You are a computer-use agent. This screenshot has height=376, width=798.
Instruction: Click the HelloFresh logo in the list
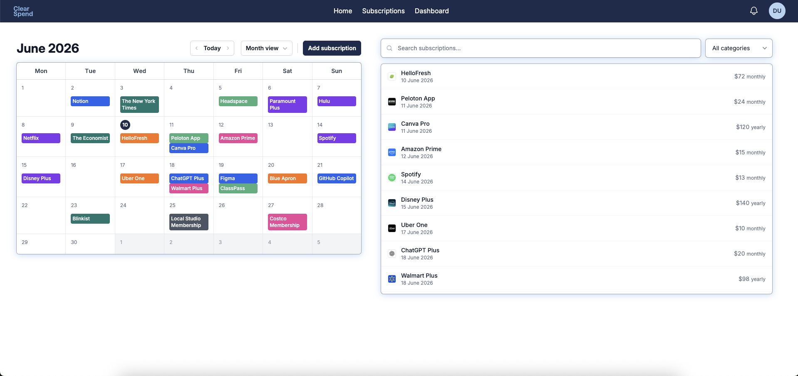point(392,76)
